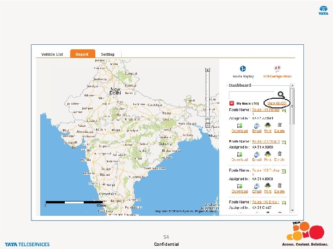Click printer icon for Route 115 Pickup 1
The height and width of the screenshot is (249, 333).
coord(268,125)
